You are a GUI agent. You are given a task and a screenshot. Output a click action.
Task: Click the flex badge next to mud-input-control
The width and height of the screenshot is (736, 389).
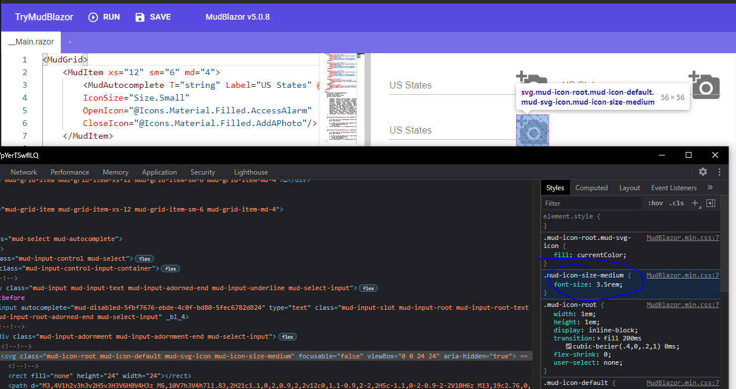(144, 258)
